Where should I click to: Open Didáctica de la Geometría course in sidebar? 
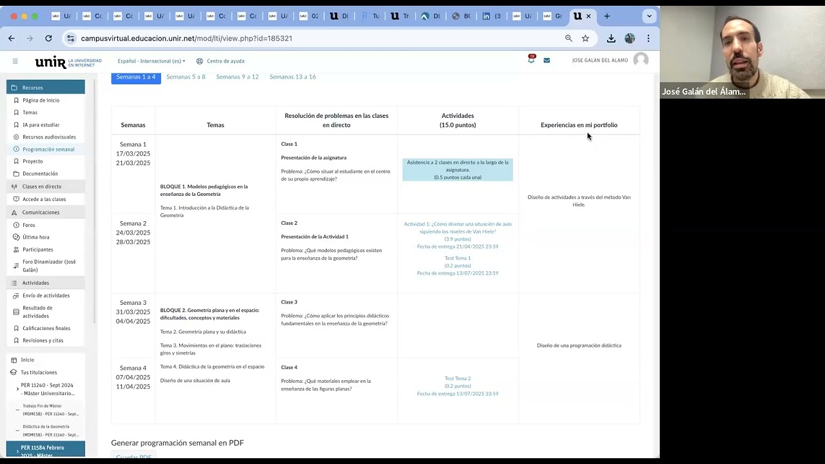(x=50, y=430)
